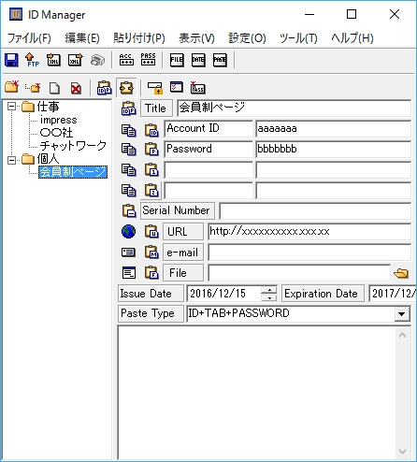Open the URL with the globe icon

coord(128,232)
